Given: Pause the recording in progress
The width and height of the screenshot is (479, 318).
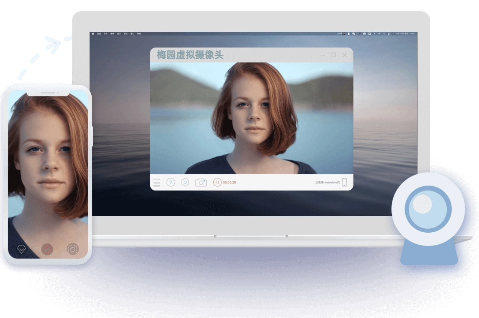Looking at the screenshot, I should click(217, 183).
